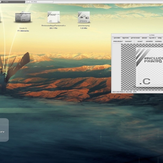Viewport: 163px width, 163px height.
Task: Switch to the PY.PNG taskbar window
Action: tap(40, 2)
